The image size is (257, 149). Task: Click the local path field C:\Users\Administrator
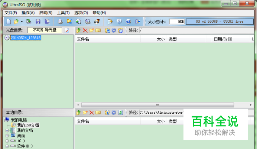click(161, 113)
